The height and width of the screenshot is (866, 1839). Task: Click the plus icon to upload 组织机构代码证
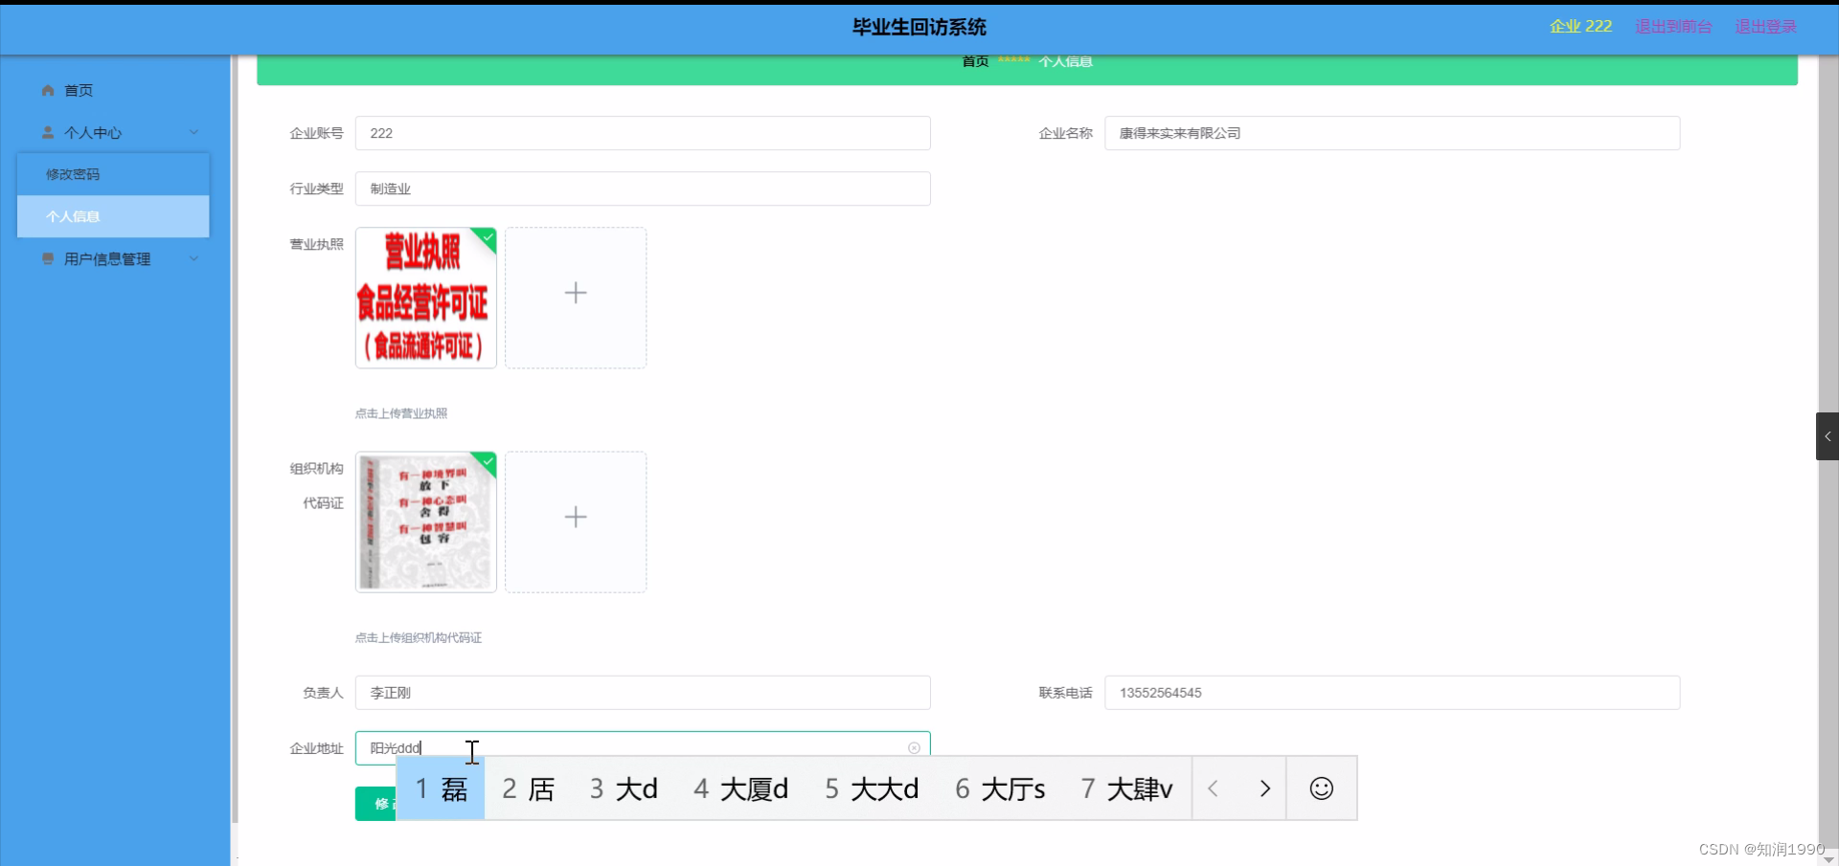click(576, 518)
